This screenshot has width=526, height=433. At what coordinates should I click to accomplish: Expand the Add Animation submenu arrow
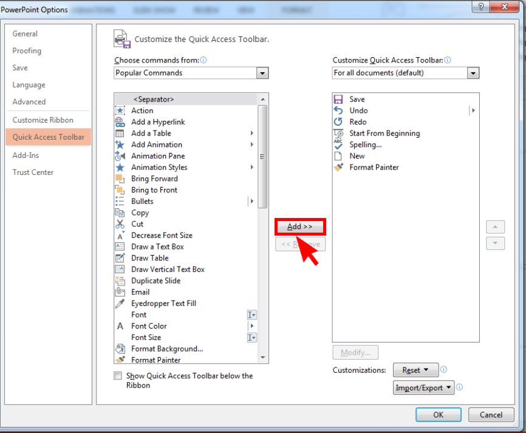(x=251, y=145)
